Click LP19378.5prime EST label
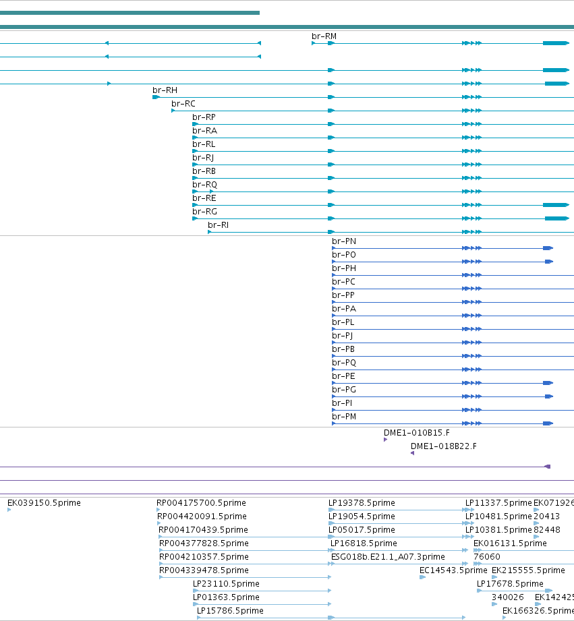This screenshot has height=621, width=574. tap(362, 502)
